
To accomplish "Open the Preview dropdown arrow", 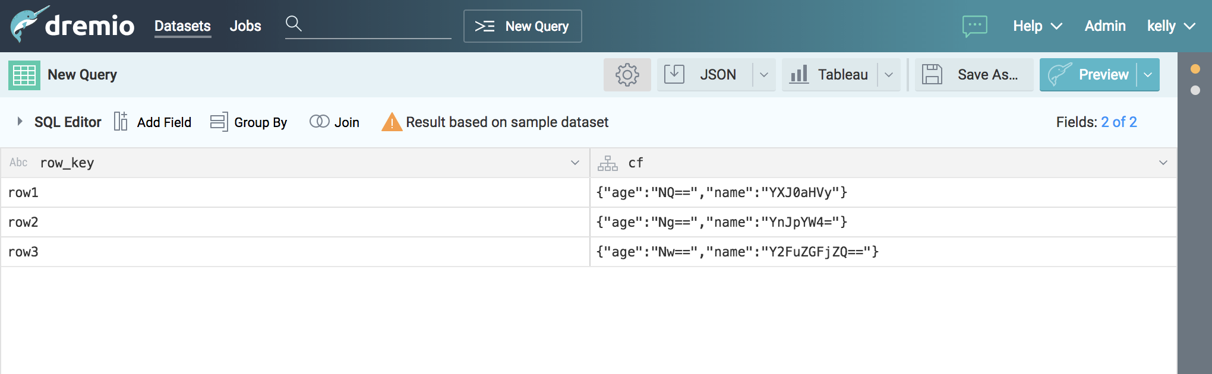I will click(x=1148, y=75).
